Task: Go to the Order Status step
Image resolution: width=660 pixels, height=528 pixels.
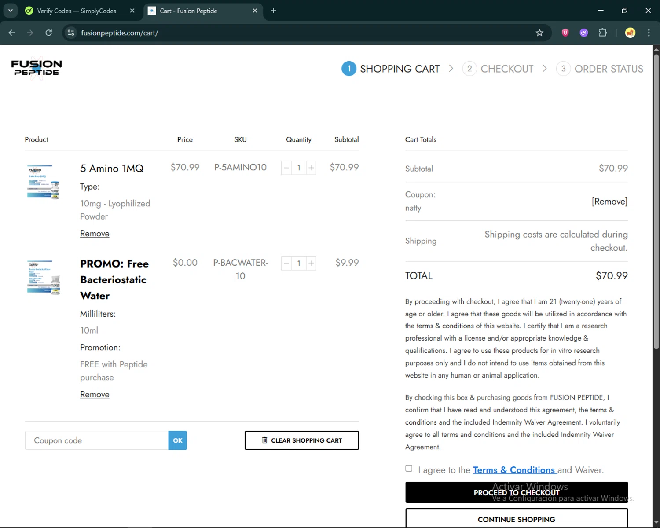Action: pyautogui.click(x=600, y=69)
